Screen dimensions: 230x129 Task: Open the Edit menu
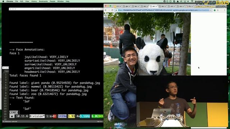click(x=22, y=1)
